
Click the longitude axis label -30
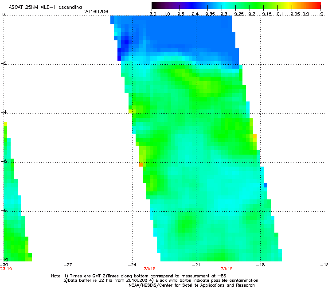[x=4, y=265]
